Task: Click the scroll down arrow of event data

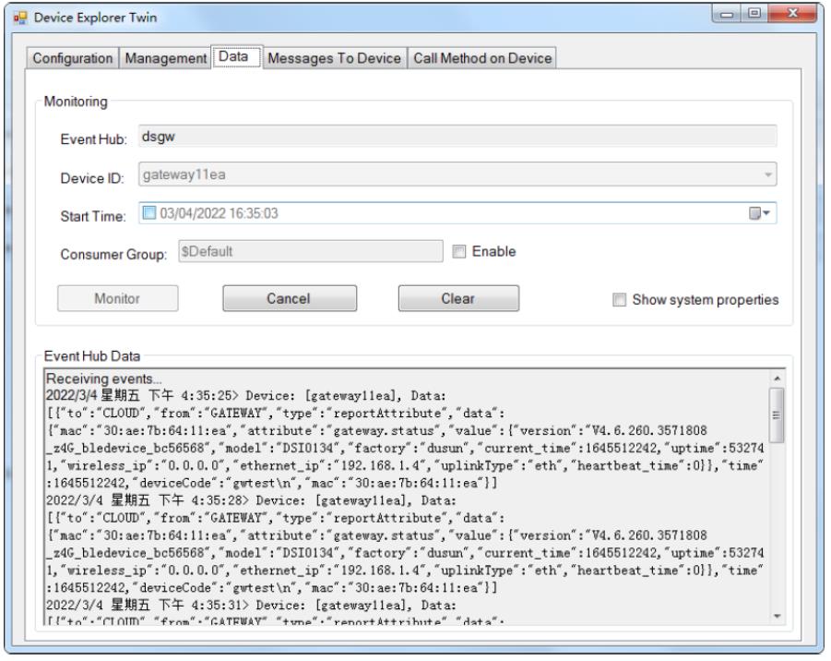Action: [x=777, y=616]
